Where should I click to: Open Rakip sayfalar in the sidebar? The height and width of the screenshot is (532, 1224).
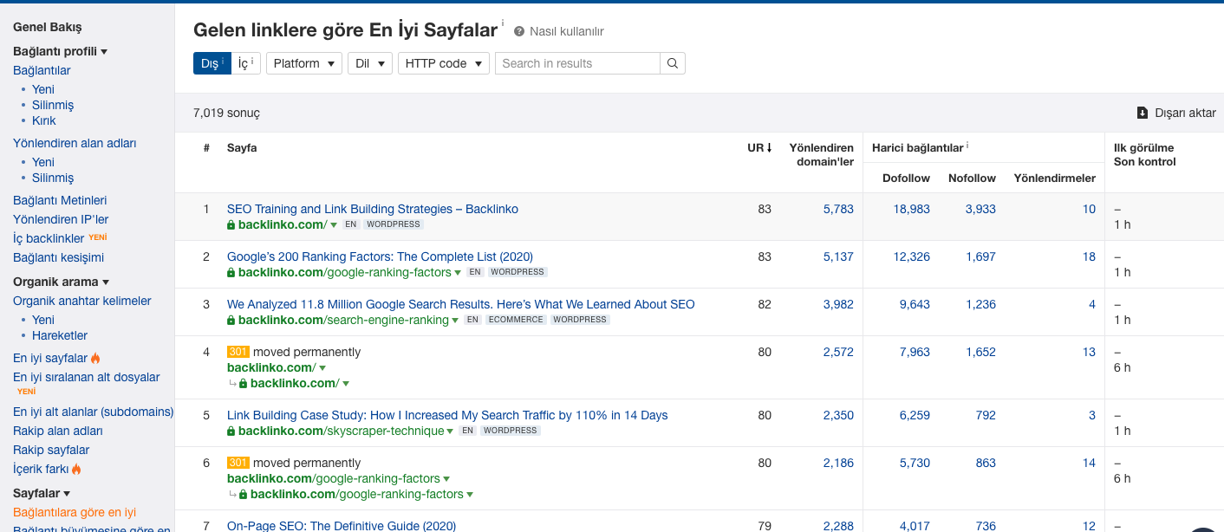pyautogui.click(x=51, y=450)
